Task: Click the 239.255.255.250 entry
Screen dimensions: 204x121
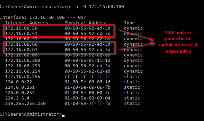Action: click(x=25, y=104)
